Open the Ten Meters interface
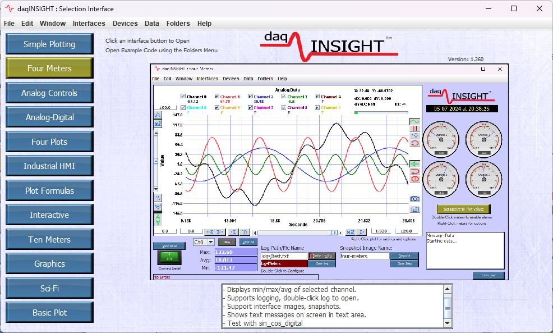 pos(49,239)
